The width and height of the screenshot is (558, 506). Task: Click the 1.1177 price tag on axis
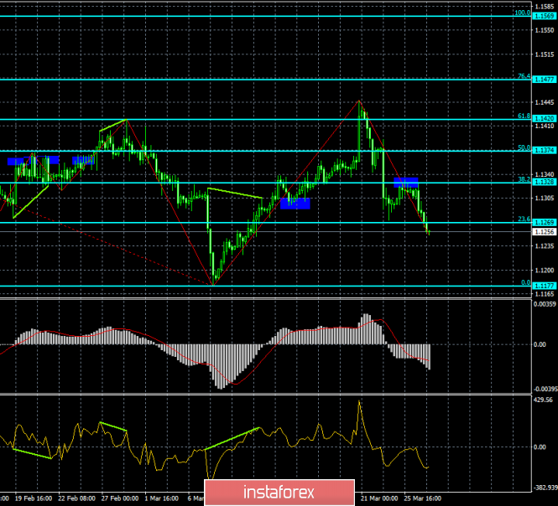pyautogui.click(x=544, y=286)
